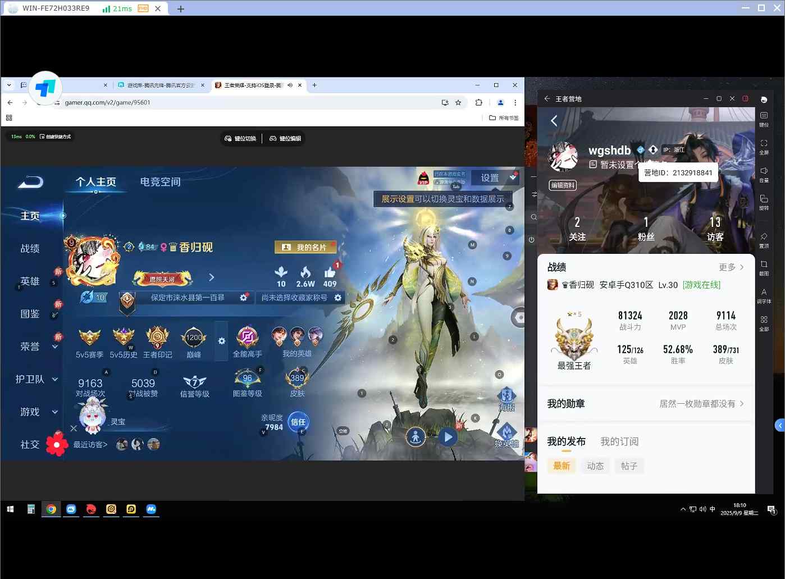The height and width of the screenshot is (579, 785).
Task: Open the 键位编辑 key mapping editor
Action: 285,138
